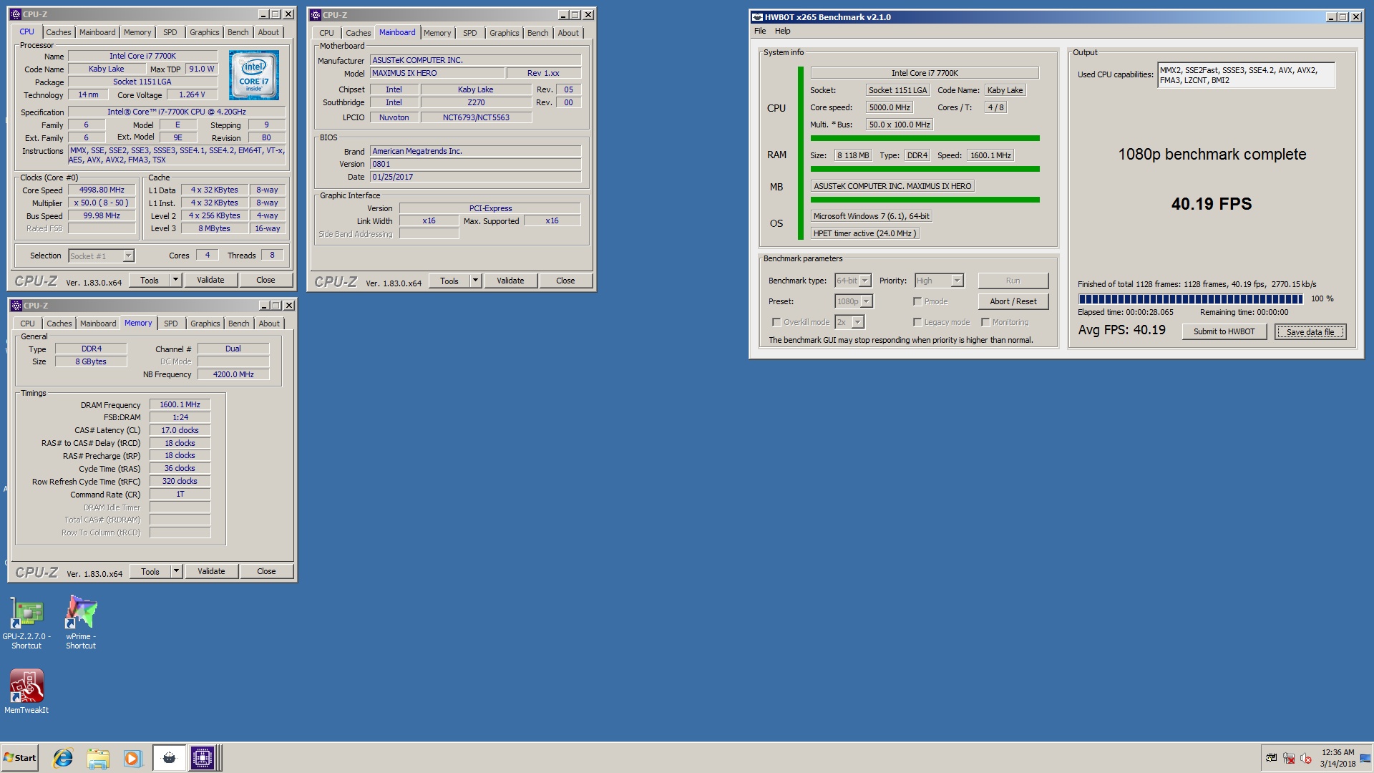Click the system tray device icon
The width and height of the screenshot is (1374, 773).
click(x=1272, y=758)
